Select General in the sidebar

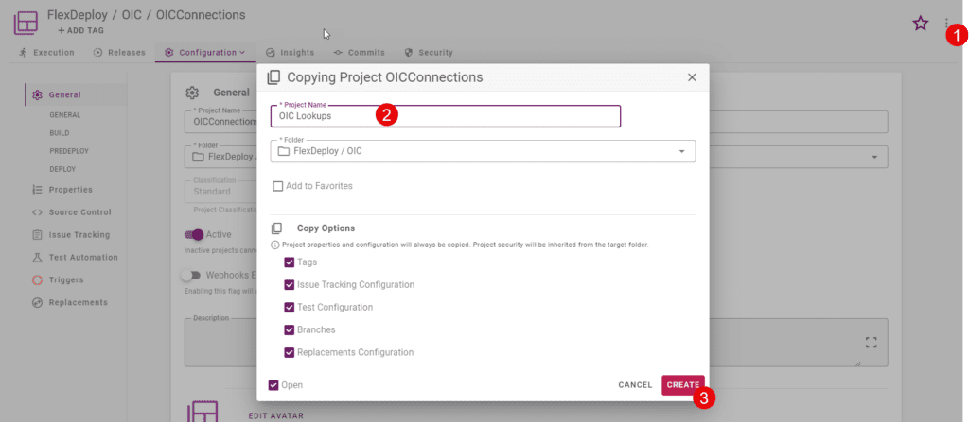[x=76, y=95]
